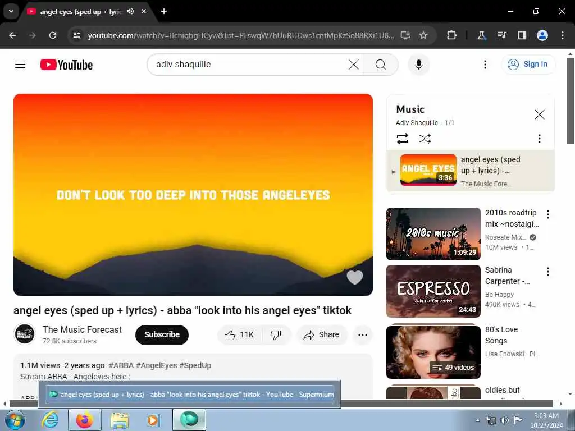575x431 pixels.
Task: Click the video title text
Action: click(182, 310)
